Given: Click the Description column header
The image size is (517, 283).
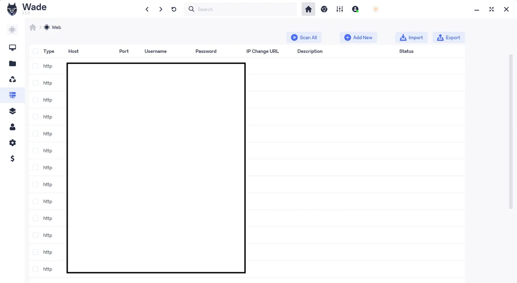Looking at the screenshot, I should coord(310,51).
